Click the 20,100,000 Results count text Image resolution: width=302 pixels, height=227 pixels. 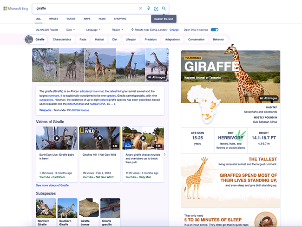tap(47, 30)
